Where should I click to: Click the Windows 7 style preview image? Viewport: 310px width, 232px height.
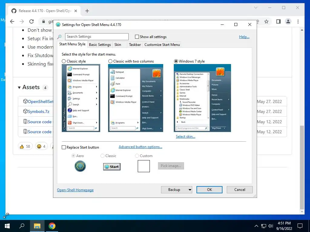202,98
